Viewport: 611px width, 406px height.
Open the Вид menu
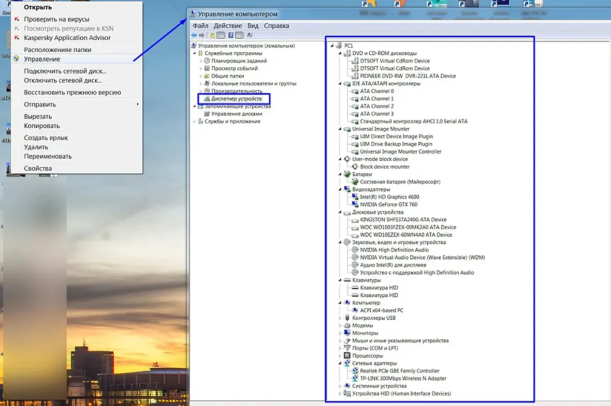[x=253, y=26]
